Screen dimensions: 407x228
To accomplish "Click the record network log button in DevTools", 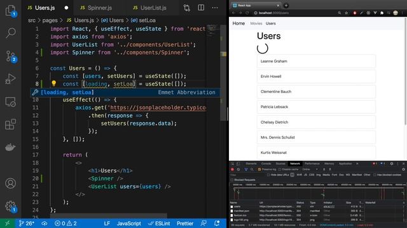I will tap(232, 169).
